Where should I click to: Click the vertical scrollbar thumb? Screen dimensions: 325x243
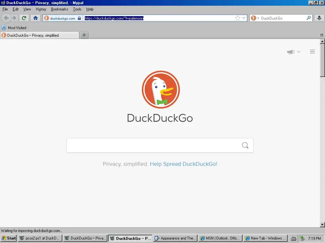[x=322, y=60]
